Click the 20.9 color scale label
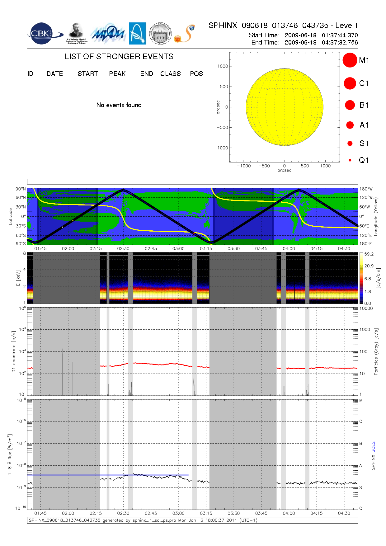Screen dimensions: 386x546 (369, 266)
